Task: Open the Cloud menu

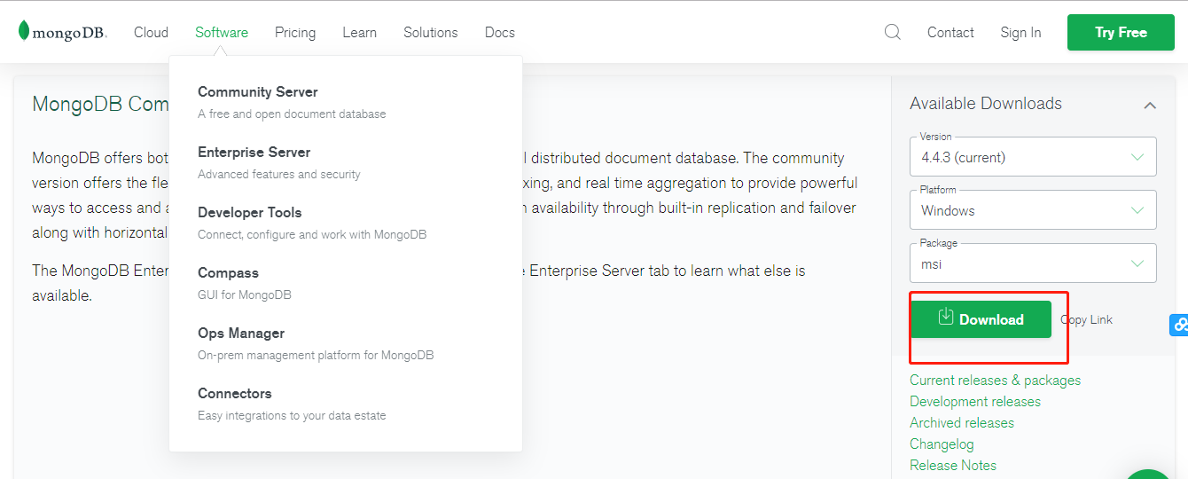Action: coord(151,32)
